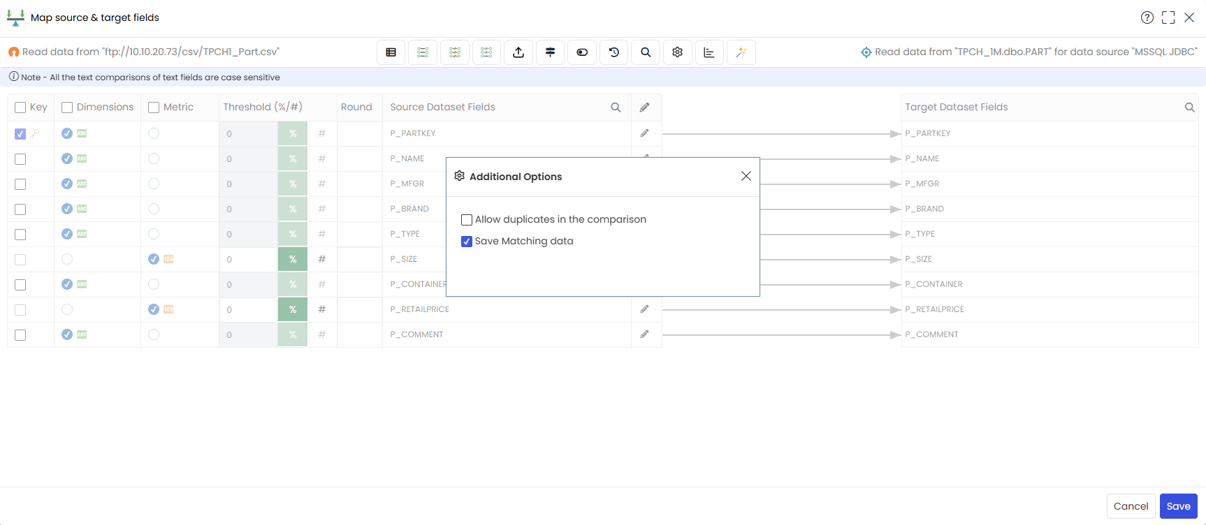Viewport: 1206px width, 525px height.
Task: Toggle the Dimensions header checkbox
Action: click(x=67, y=108)
